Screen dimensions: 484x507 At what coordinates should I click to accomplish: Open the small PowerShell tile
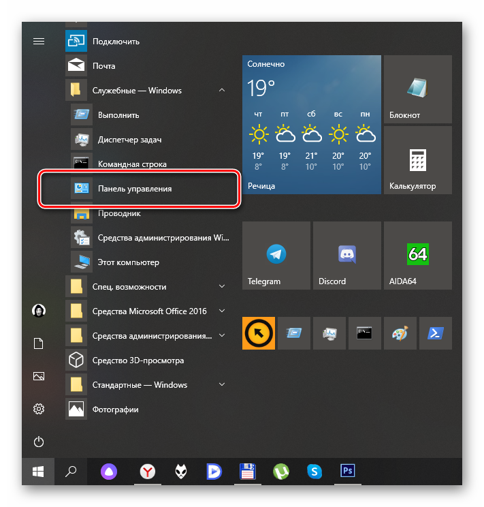tap(436, 333)
